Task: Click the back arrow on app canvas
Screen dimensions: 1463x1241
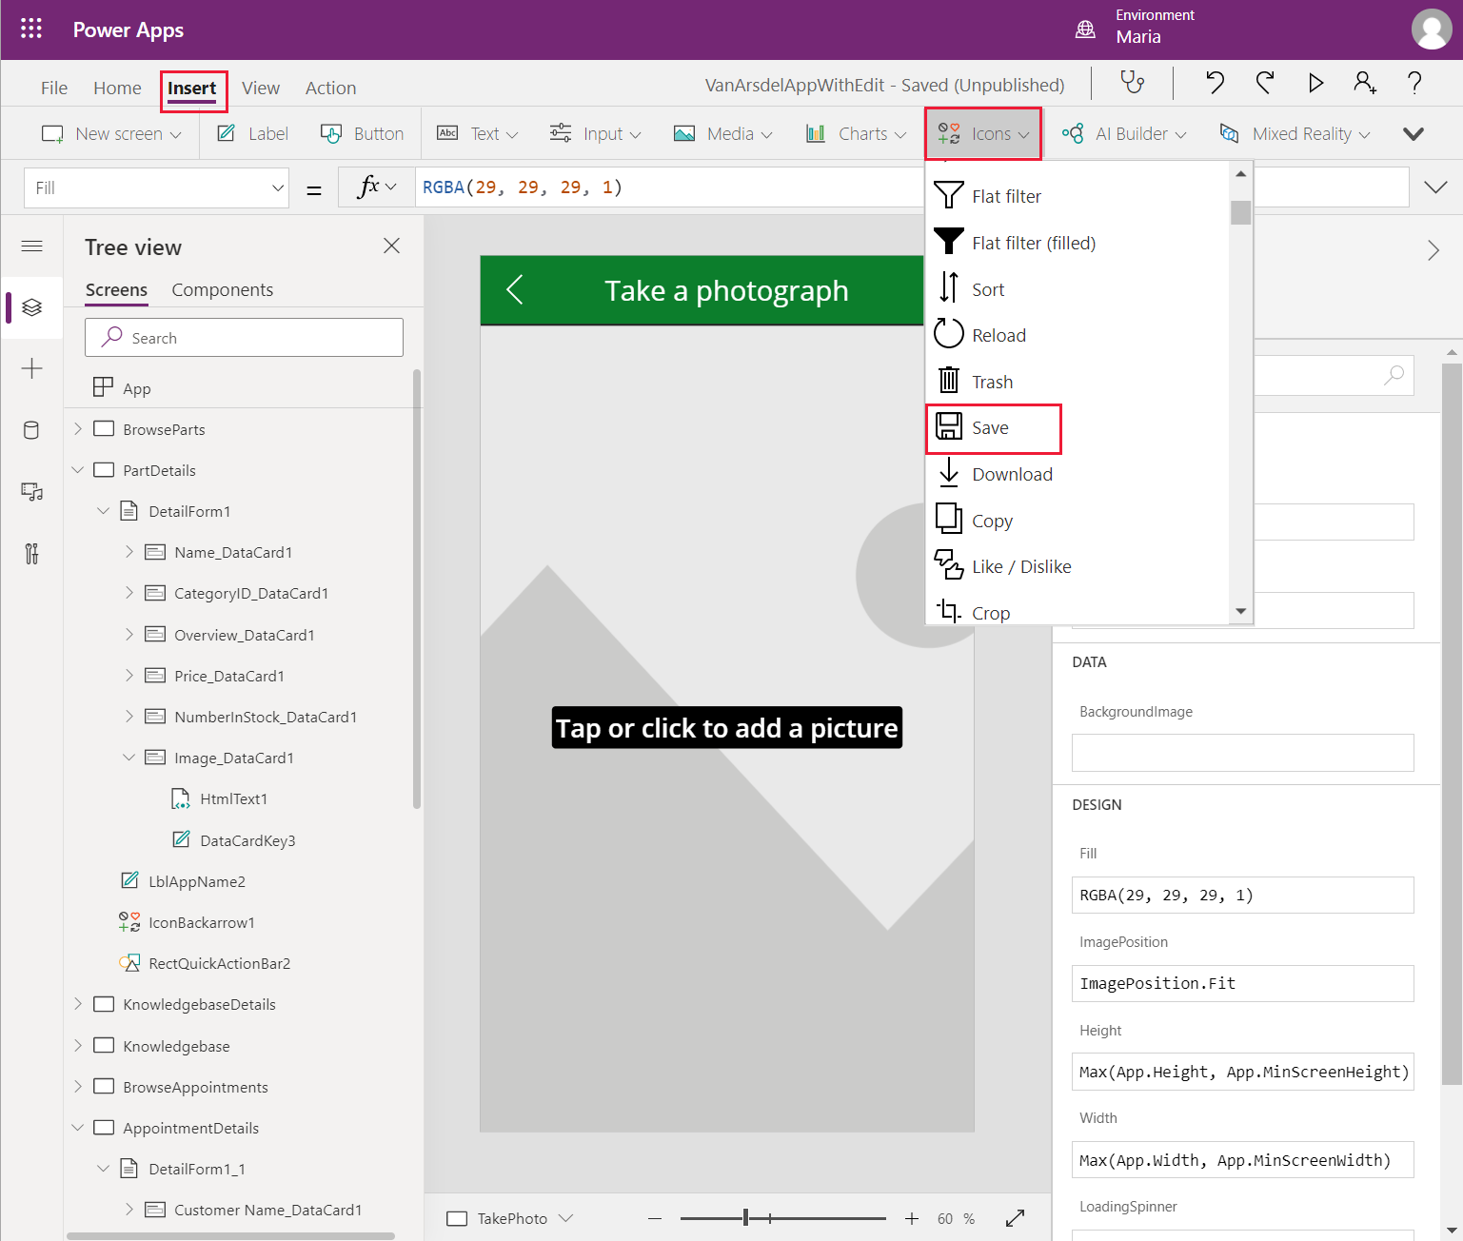Action: (515, 289)
